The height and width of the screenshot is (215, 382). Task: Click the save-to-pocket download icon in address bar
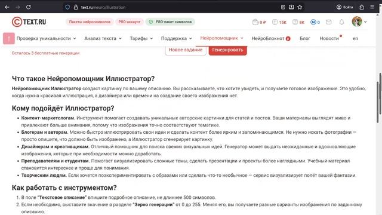[291, 7]
